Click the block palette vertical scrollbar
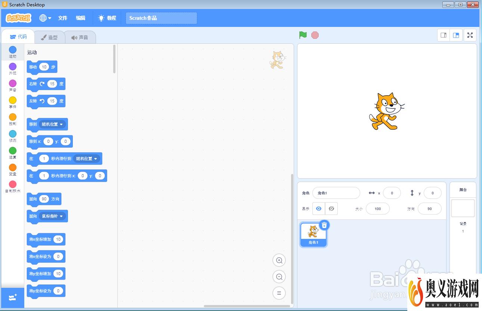The width and height of the screenshot is (482, 311). (114, 59)
